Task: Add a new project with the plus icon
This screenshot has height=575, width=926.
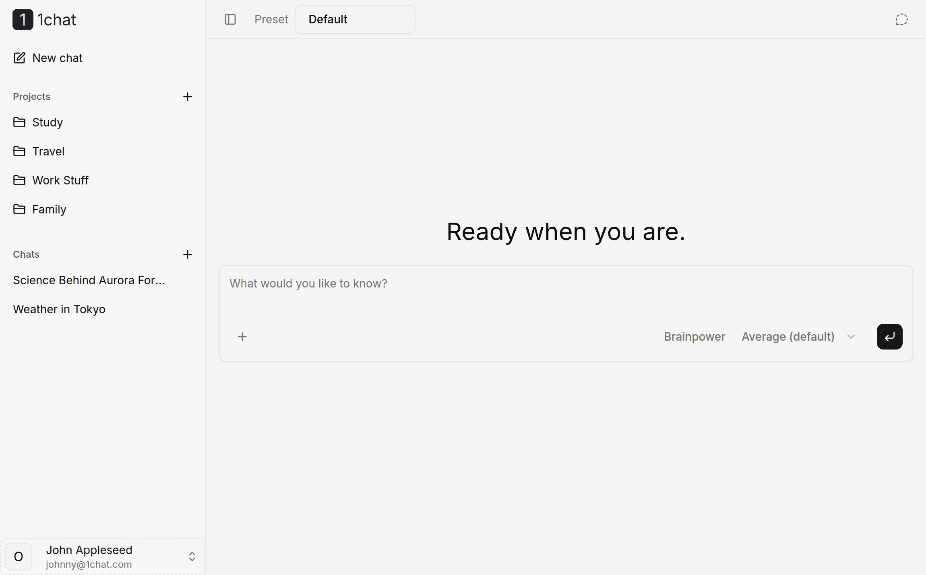Action: pyautogui.click(x=187, y=97)
